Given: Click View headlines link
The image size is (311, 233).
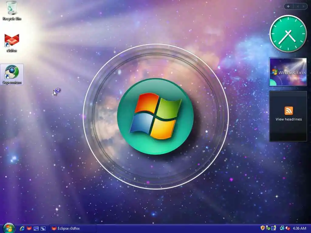Looking at the screenshot, I should click(x=289, y=119).
